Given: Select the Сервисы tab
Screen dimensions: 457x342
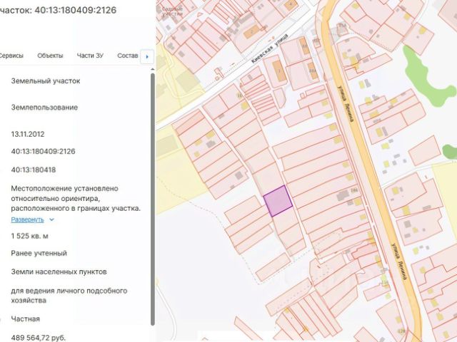Looking at the screenshot, I should [11, 56].
